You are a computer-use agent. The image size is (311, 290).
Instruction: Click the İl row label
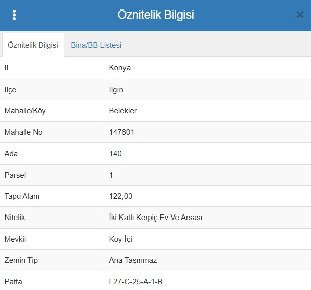[x=7, y=68]
